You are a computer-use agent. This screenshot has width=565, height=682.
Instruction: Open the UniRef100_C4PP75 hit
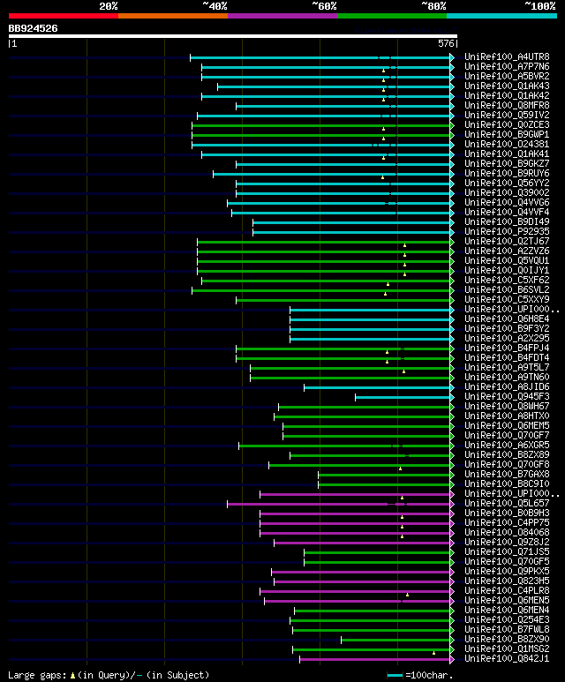[x=507, y=522]
